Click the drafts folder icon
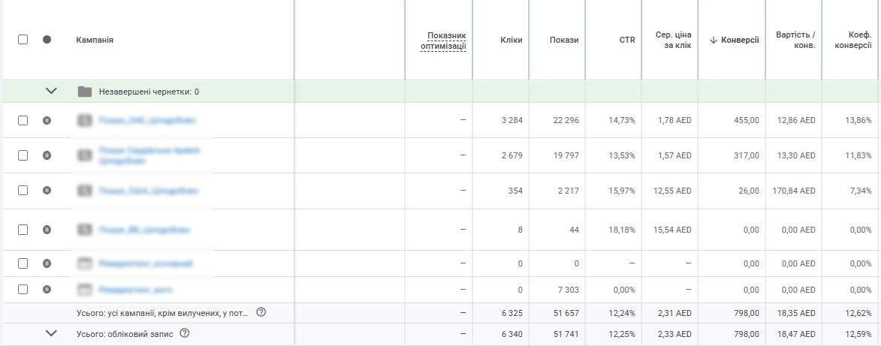 (85, 92)
